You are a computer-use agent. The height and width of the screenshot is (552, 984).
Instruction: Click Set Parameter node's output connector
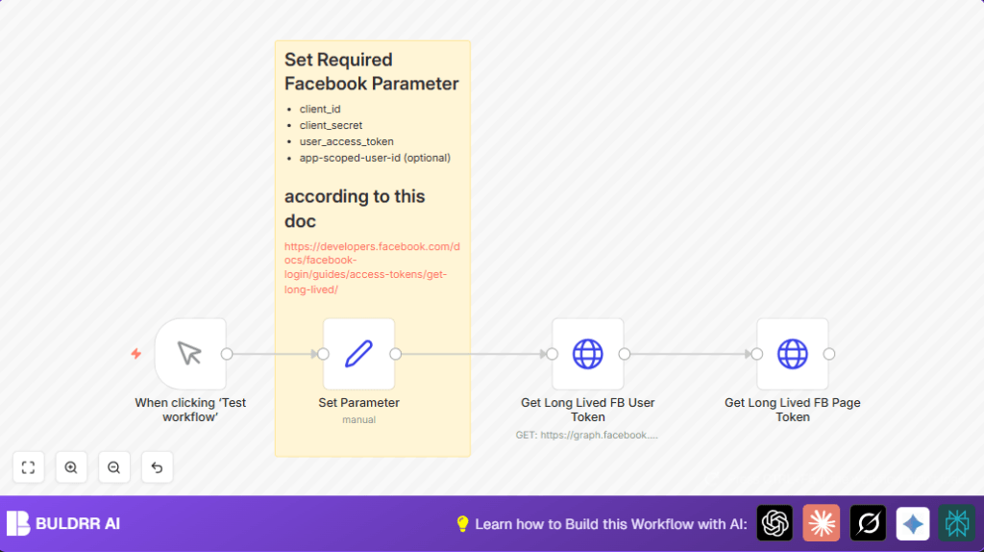point(395,354)
